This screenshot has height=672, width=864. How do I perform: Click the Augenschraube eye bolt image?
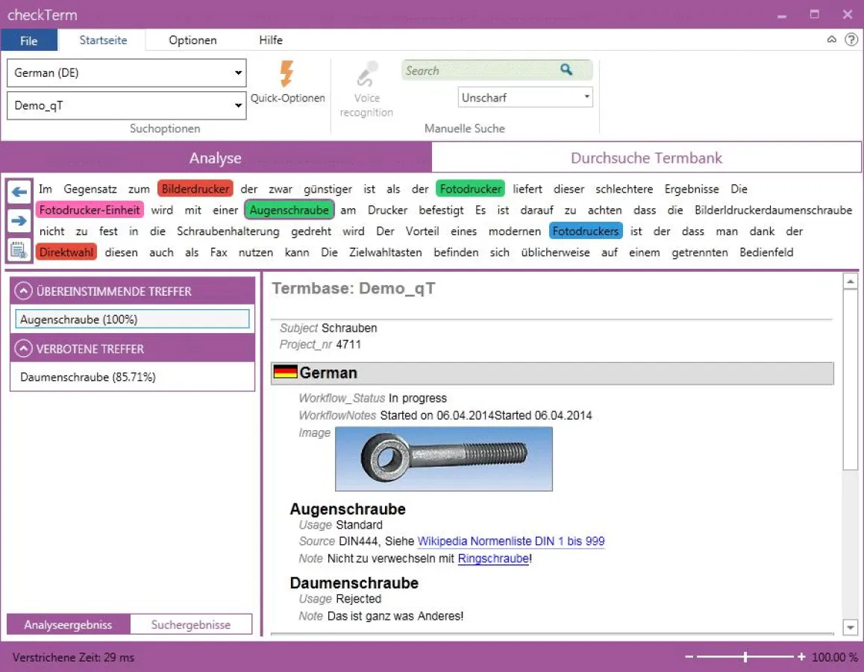coord(444,458)
